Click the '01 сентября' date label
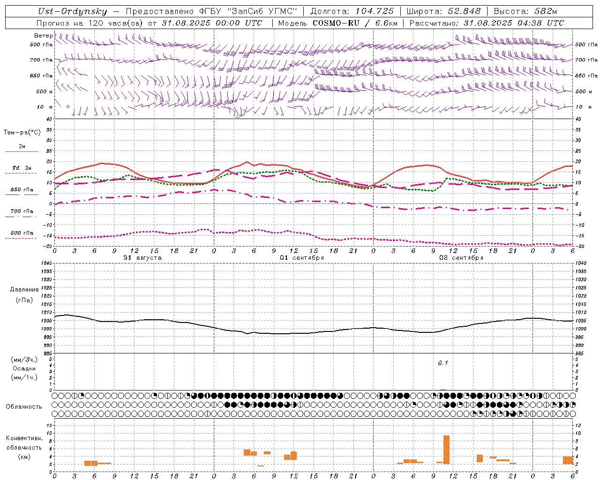The width and height of the screenshot is (600, 480). tap(302, 258)
